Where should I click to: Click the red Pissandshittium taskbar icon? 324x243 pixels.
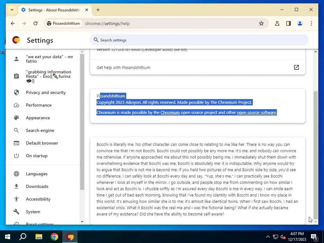pos(70,237)
